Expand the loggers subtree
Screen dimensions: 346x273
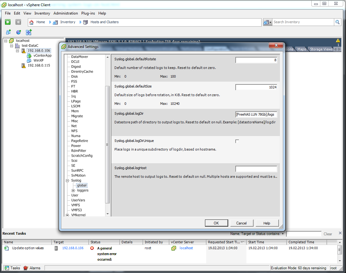click(x=73, y=190)
